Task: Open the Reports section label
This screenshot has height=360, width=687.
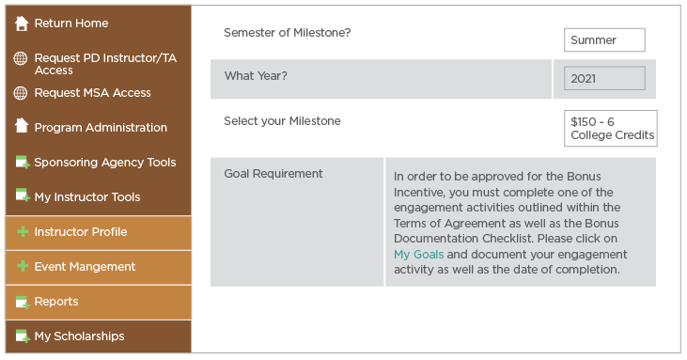Action: 56,302
